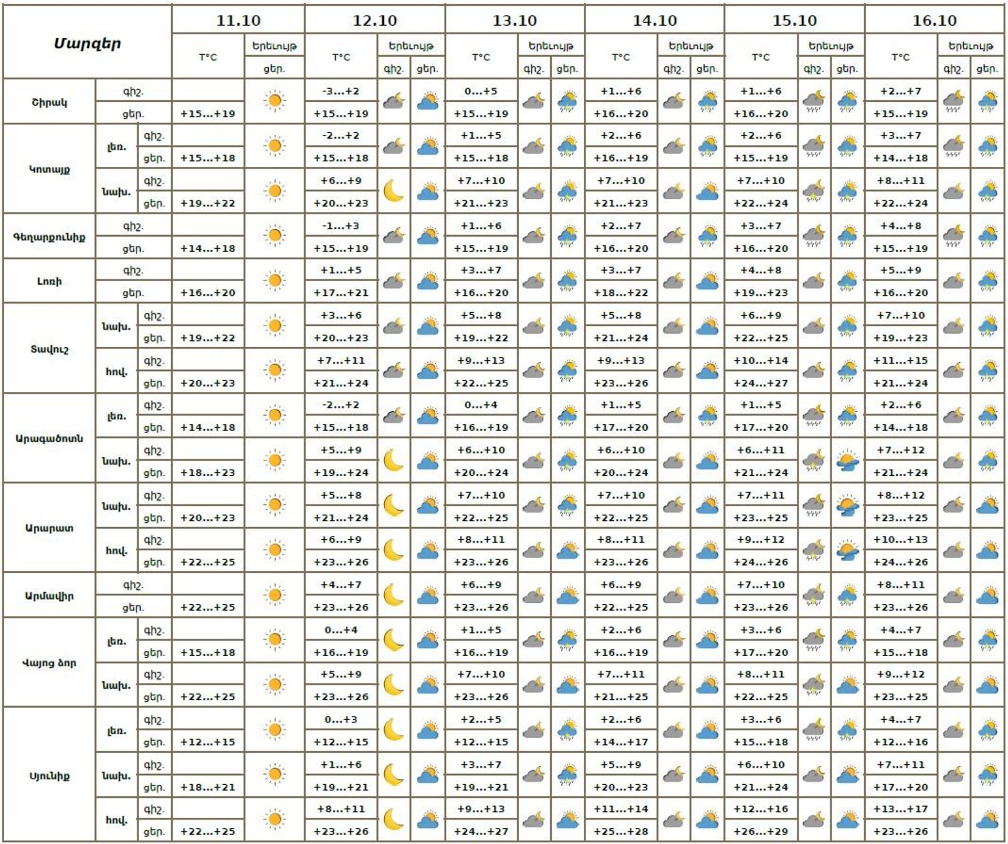Click the partly cloudy day icon for Արմավիր 14.10

click(708, 595)
